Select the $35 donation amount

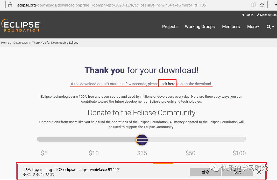point(142,153)
